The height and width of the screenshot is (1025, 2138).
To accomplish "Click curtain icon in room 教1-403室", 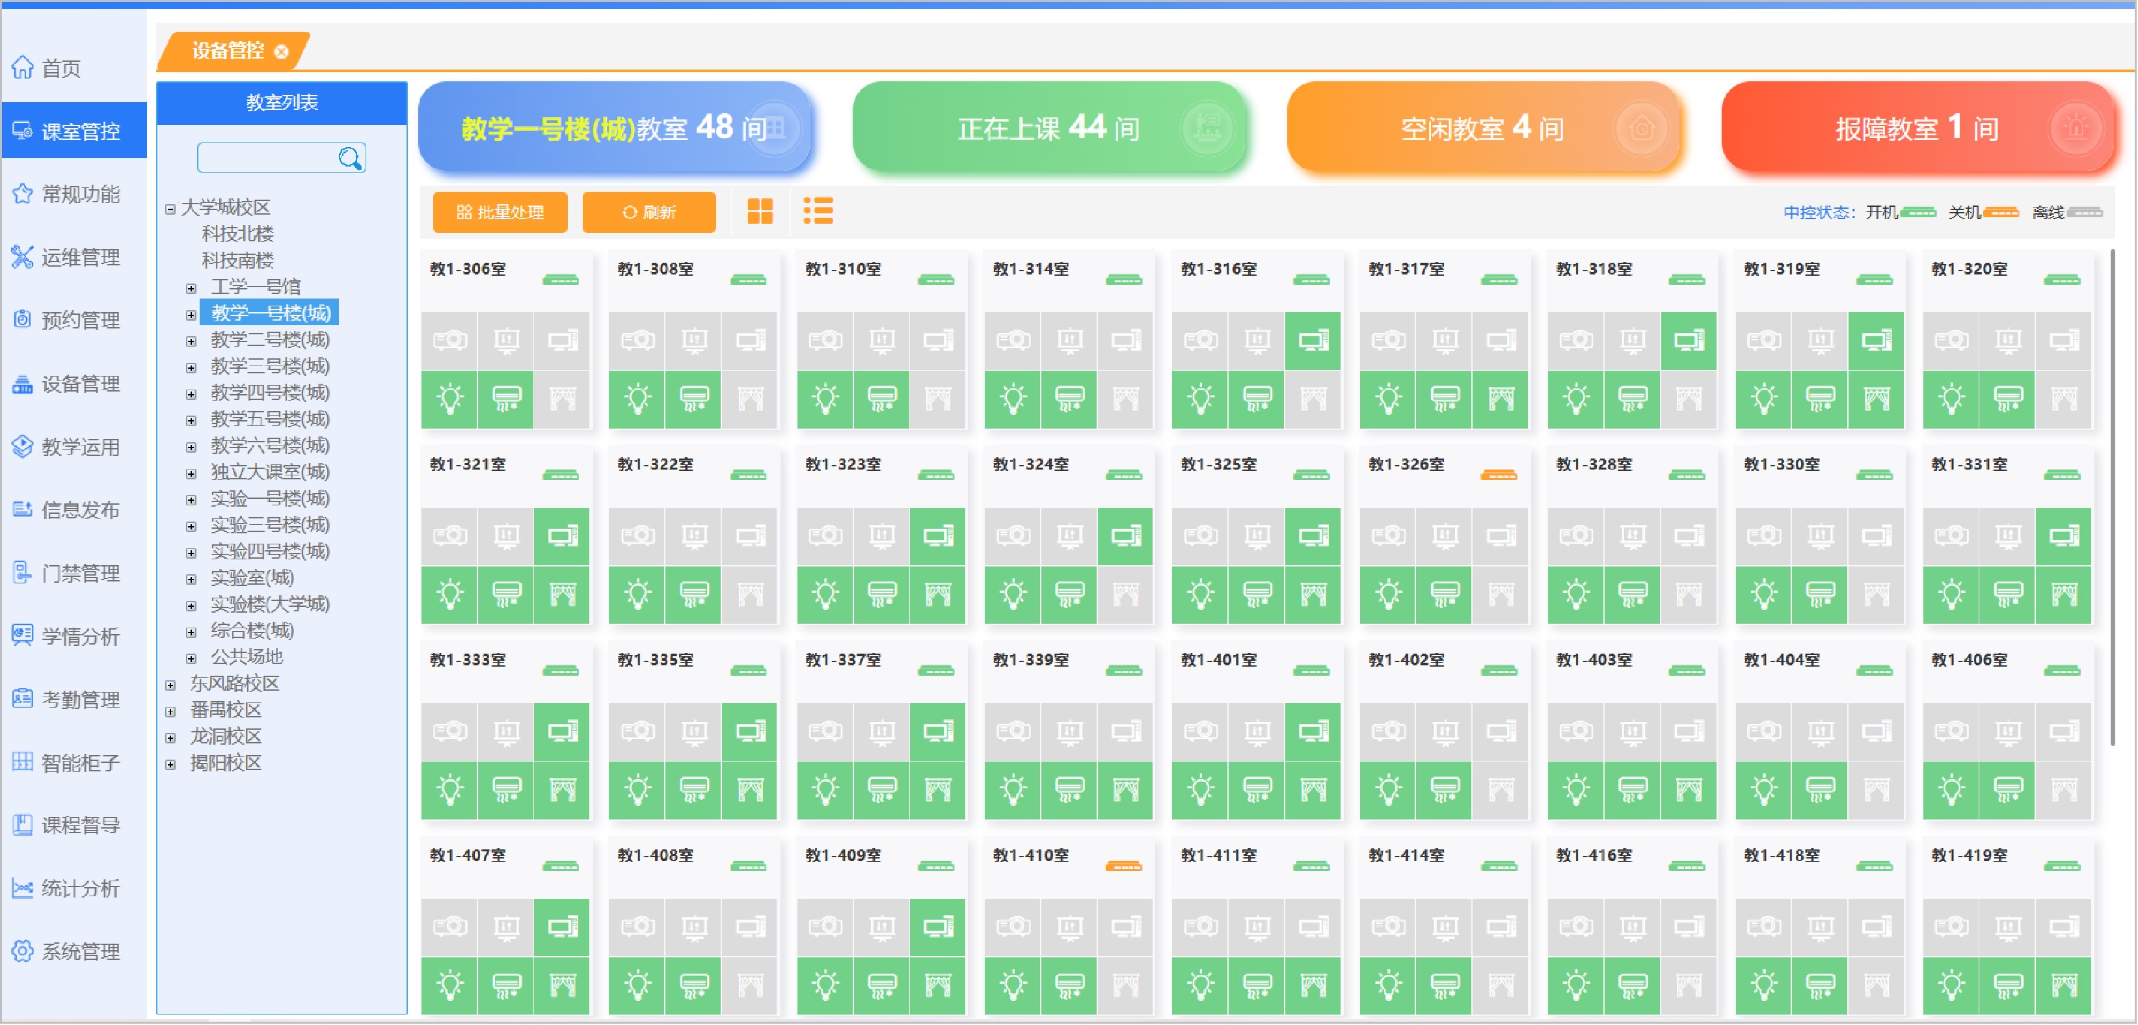I will point(1688,790).
